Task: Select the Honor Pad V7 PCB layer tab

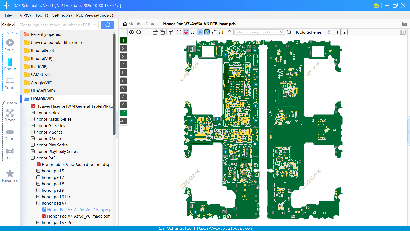Action: point(199,24)
